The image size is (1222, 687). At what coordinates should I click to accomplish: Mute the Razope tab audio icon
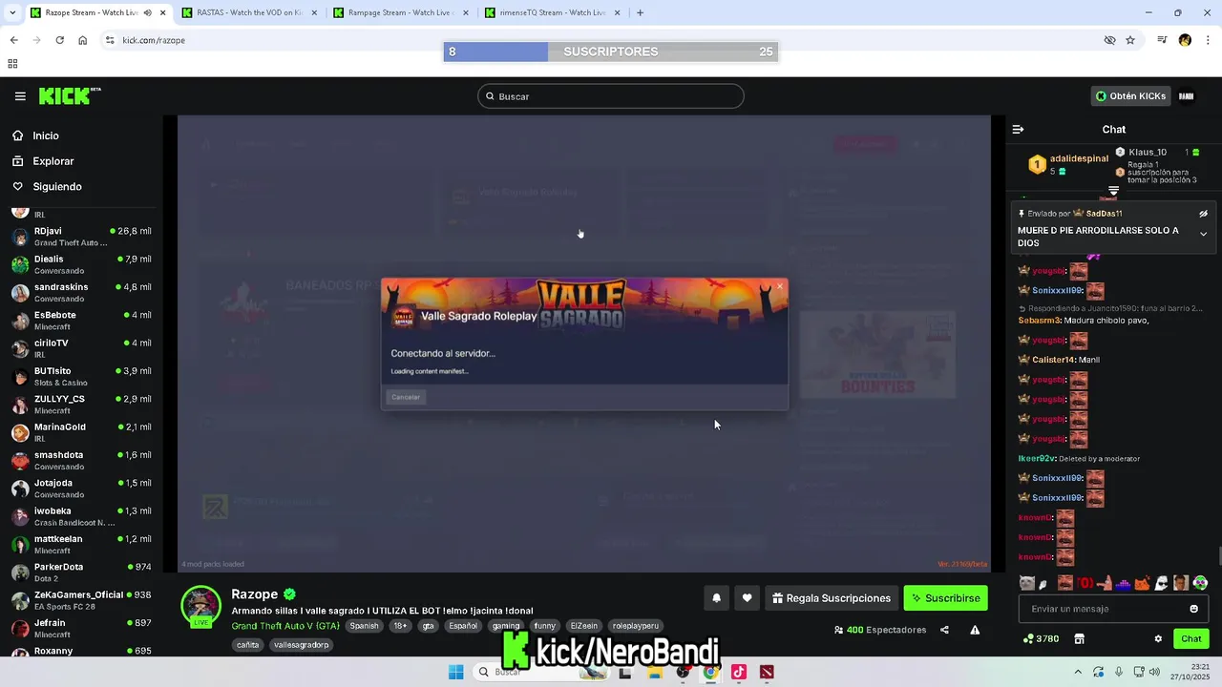(x=147, y=12)
